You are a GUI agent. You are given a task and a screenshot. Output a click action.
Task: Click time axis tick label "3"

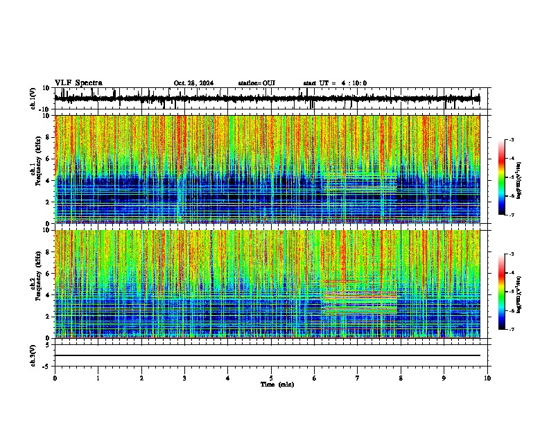click(184, 378)
